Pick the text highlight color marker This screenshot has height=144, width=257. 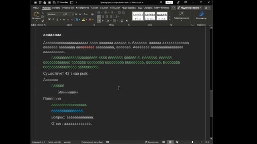coord(83,20)
